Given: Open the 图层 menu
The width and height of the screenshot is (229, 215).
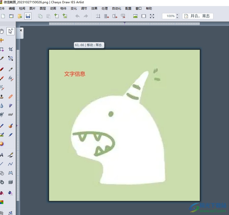Looking at the screenshot, I should pos(43,9).
